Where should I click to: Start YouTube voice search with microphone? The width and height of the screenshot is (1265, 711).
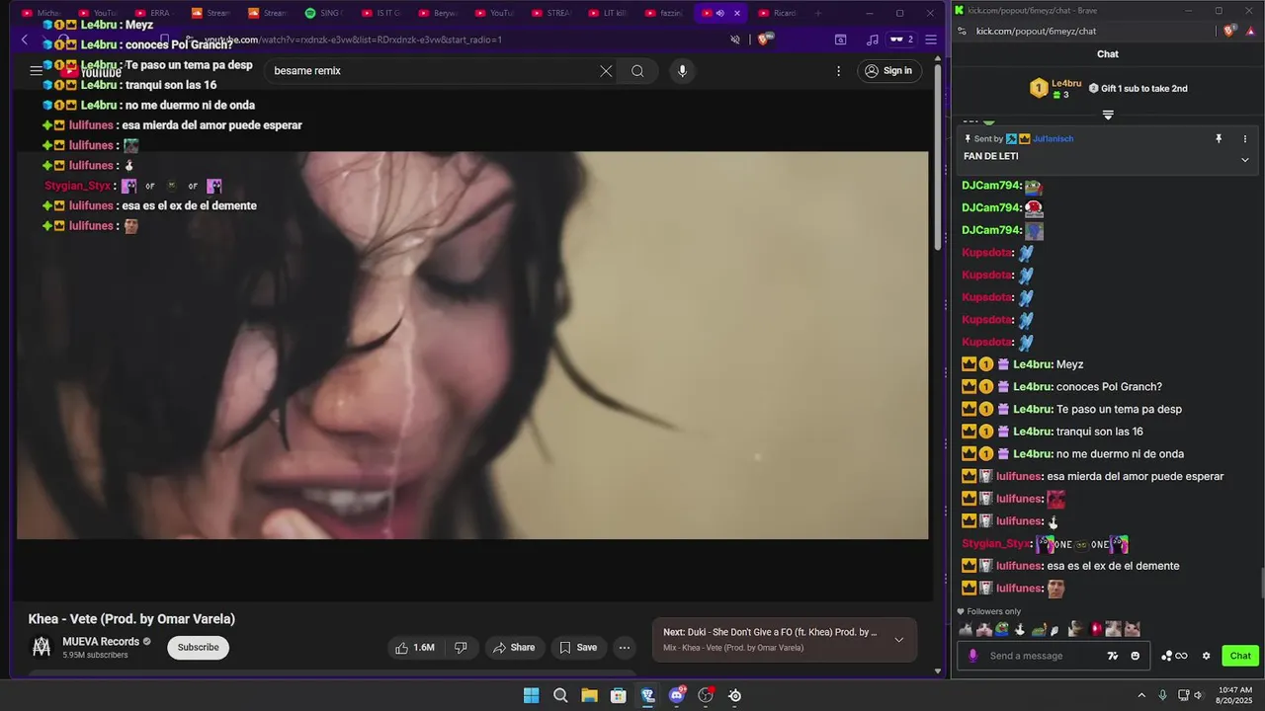coord(682,71)
